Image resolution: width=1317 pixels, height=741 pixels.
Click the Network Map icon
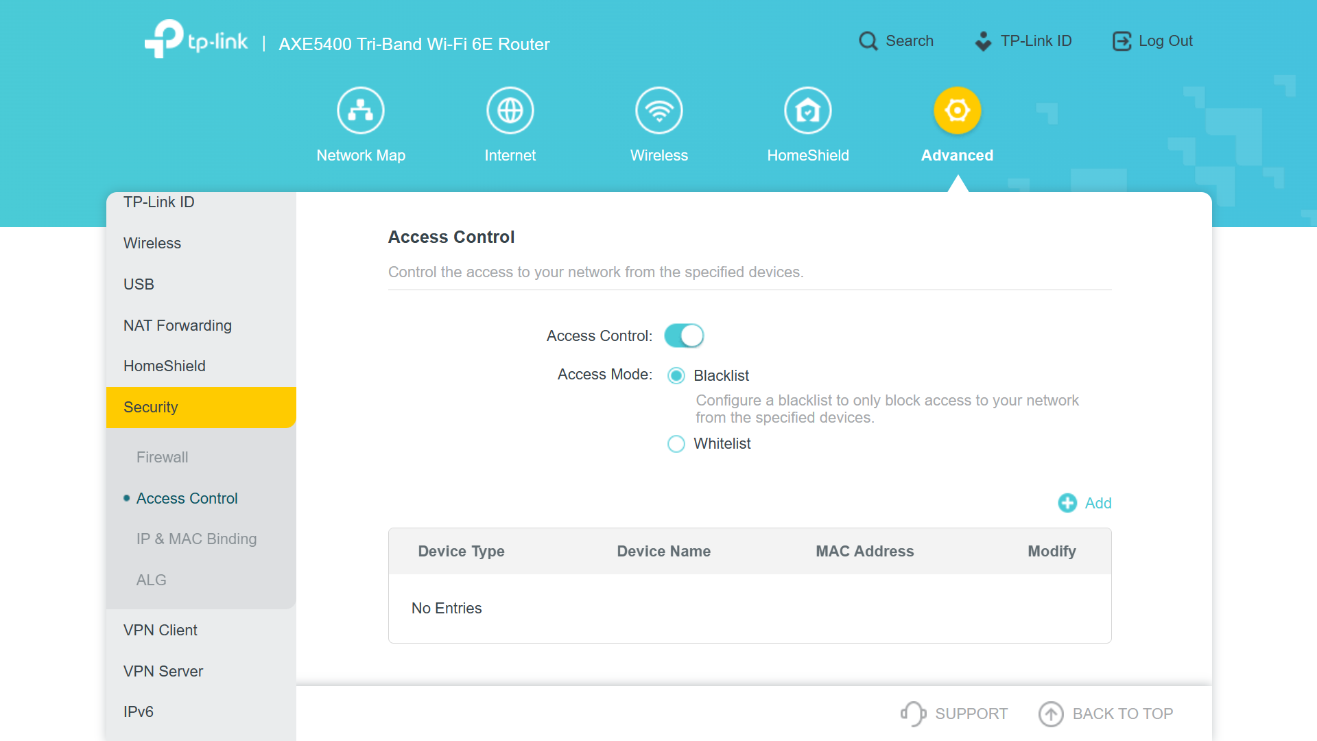pyautogui.click(x=359, y=110)
